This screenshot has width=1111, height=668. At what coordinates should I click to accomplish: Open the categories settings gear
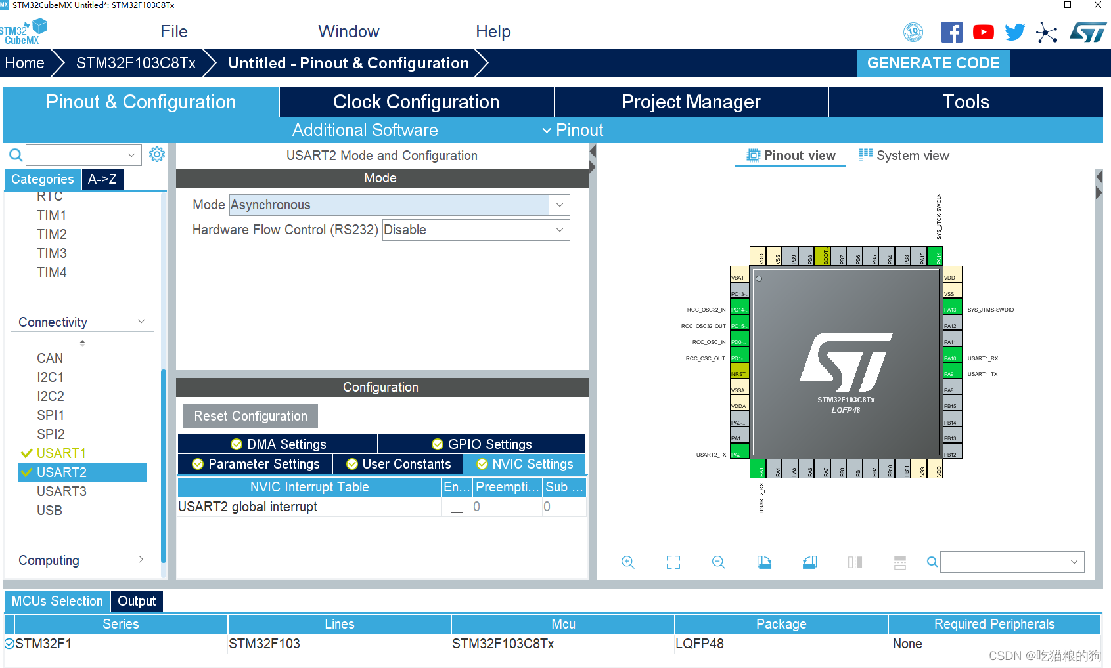[157, 154]
